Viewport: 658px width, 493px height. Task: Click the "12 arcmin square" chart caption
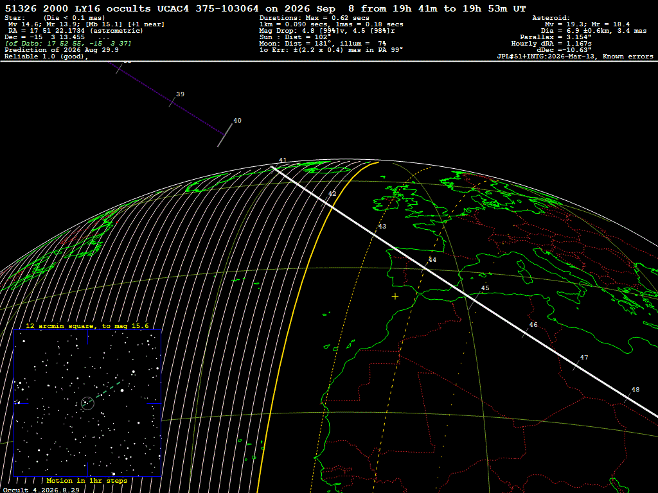point(62,325)
